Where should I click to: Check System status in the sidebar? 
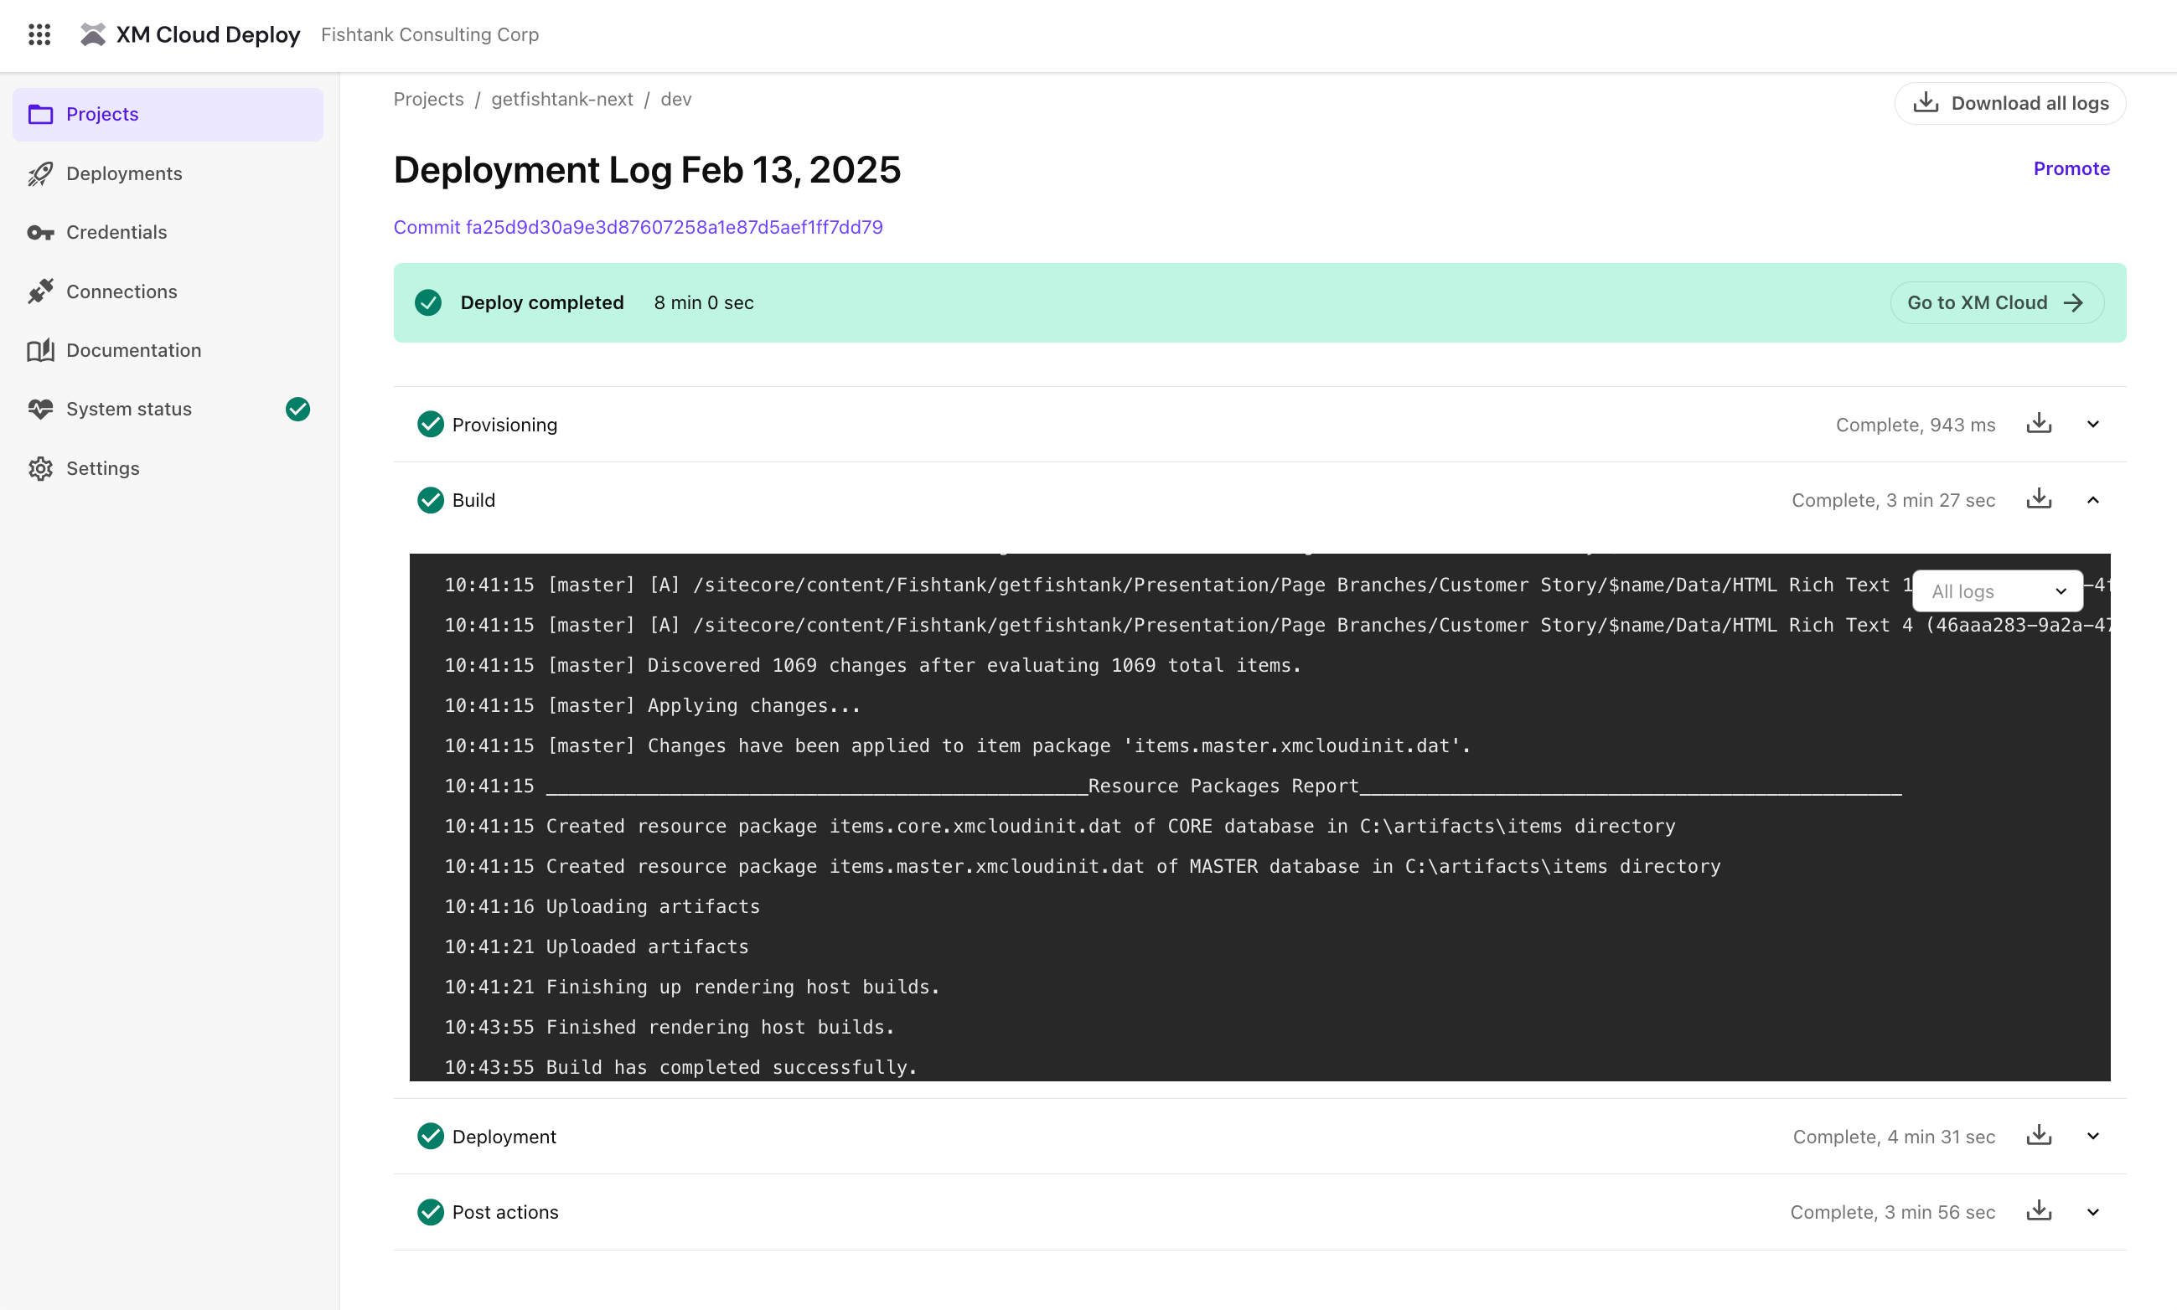[x=128, y=409]
